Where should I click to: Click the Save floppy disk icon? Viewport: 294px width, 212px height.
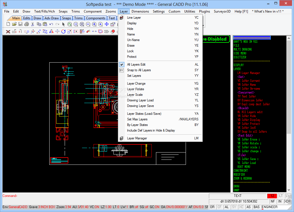click(x=20, y=24)
